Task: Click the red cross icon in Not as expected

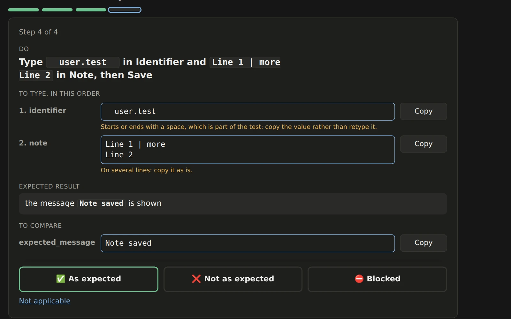Action: click(196, 279)
